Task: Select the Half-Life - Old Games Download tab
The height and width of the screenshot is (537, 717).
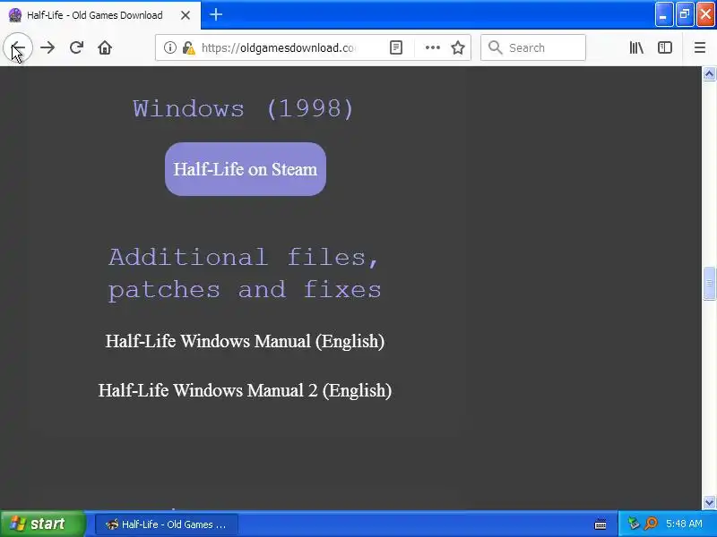Action: (100, 15)
